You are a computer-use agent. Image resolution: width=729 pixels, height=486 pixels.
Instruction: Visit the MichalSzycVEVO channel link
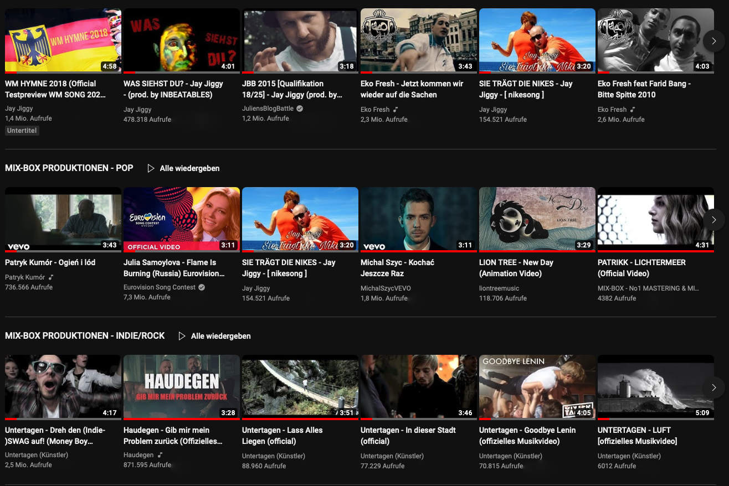click(x=386, y=288)
